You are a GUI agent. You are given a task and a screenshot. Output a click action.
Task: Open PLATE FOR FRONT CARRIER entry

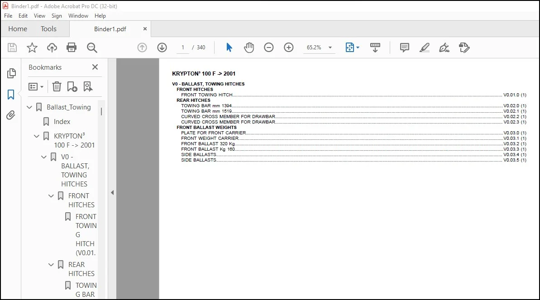[x=354, y=133]
